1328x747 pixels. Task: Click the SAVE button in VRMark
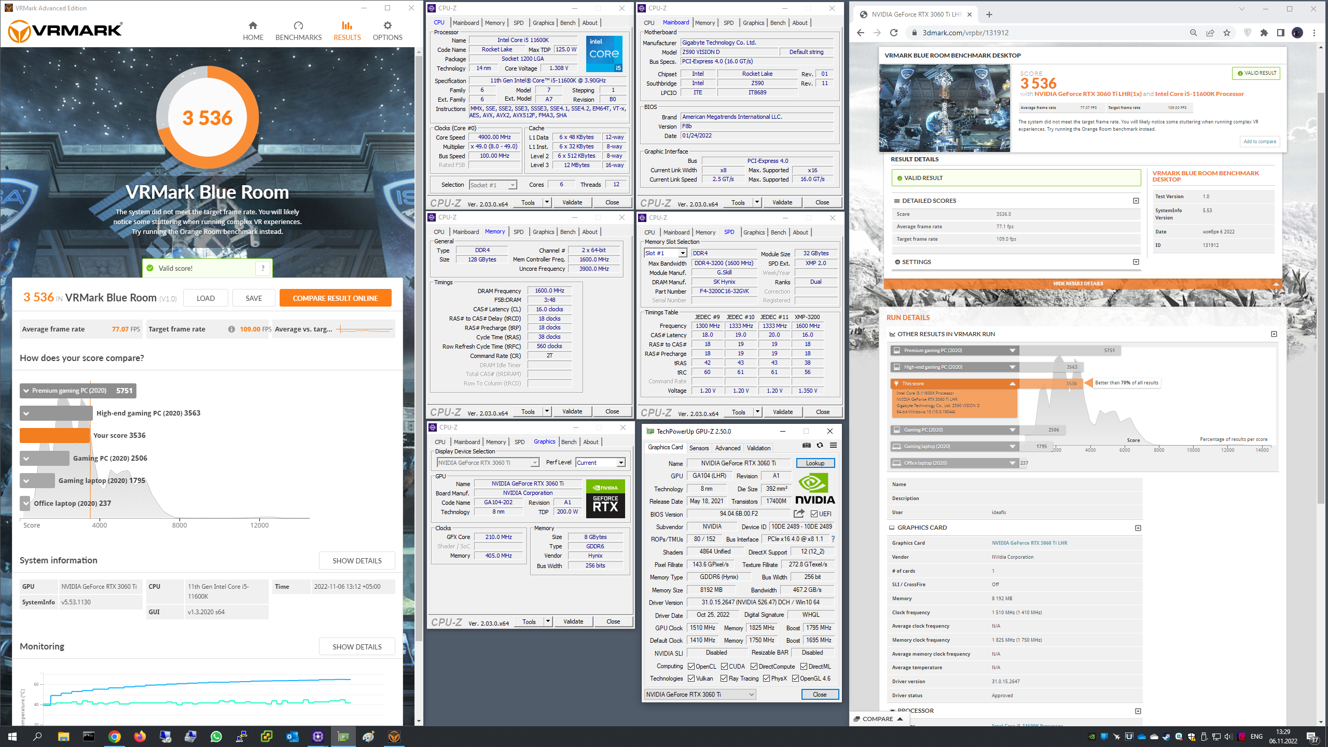click(x=254, y=298)
